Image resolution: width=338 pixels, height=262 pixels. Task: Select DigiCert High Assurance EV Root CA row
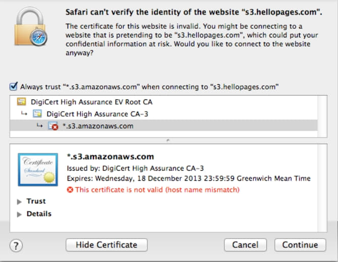(x=163, y=102)
